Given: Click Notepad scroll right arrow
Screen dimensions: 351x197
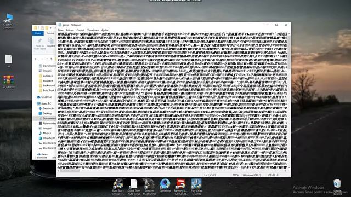Looking at the screenshot, I should 286,171.
